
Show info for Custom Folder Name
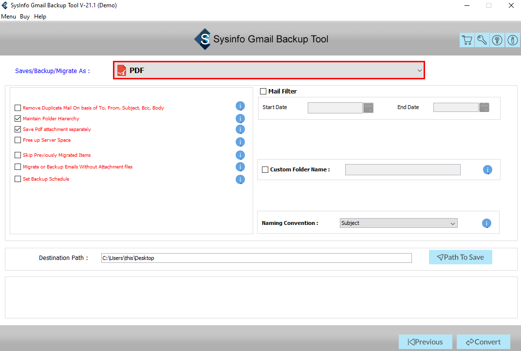pyautogui.click(x=487, y=170)
